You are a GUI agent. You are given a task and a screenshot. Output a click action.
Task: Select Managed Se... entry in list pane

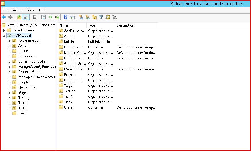[x=75, y=69]
